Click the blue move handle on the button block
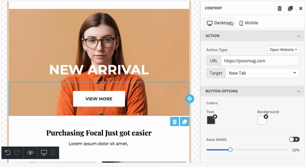The width and height of the screenshot is (305, 167). (189, 99)
